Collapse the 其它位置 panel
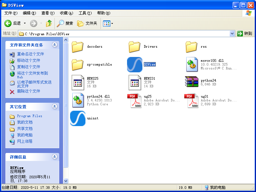 tap(54, 107)
